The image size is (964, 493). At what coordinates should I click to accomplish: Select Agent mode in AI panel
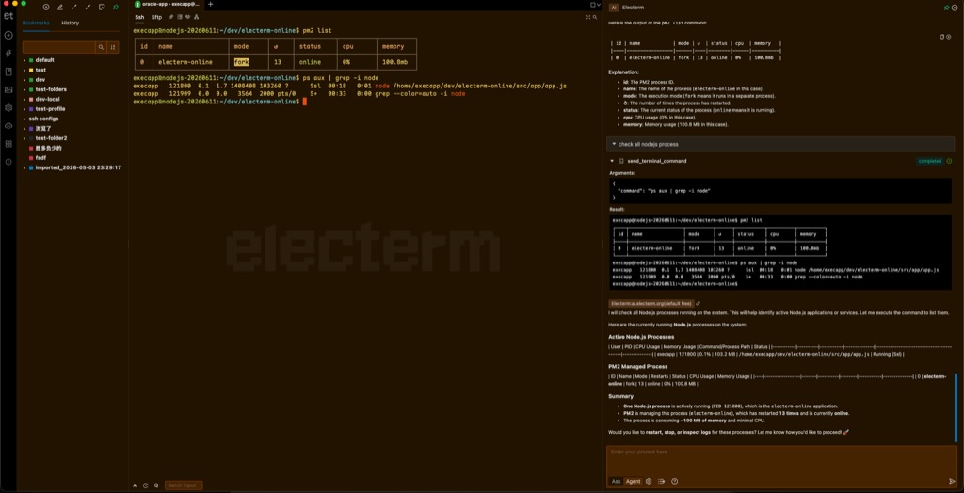coord(634,482)
